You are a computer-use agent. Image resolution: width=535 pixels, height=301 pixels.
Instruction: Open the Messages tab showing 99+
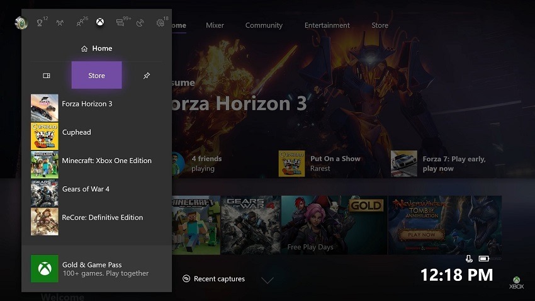(120, 23)
